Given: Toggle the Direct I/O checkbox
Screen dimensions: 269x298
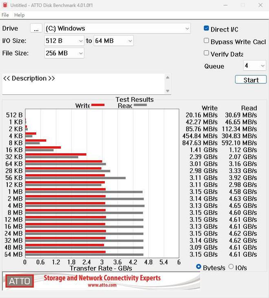Looking at the screenshot, I should [x=206, y=28].
